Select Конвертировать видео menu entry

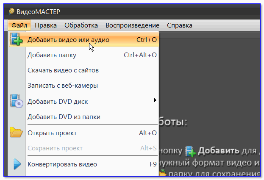(84, 164)
